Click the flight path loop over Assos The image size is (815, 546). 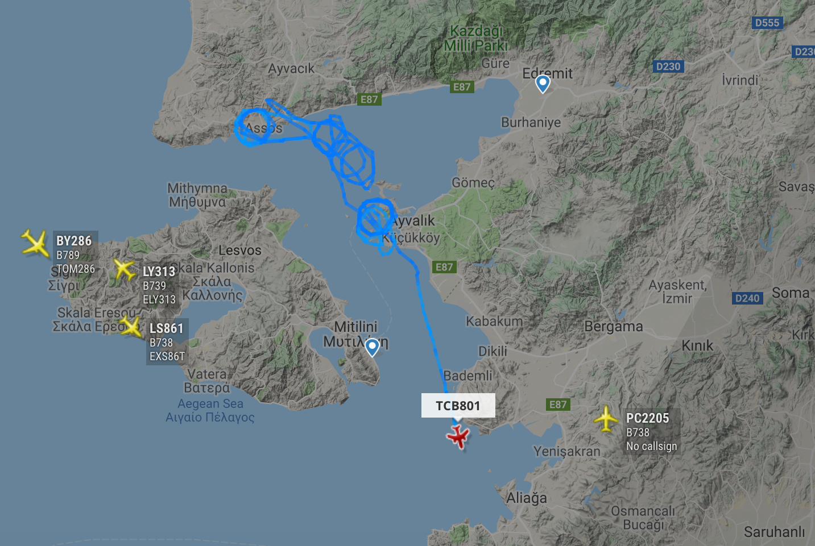[254, 127]
